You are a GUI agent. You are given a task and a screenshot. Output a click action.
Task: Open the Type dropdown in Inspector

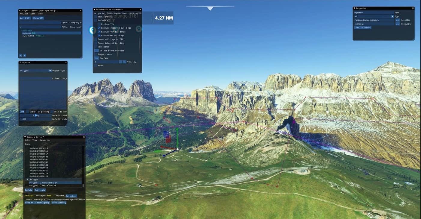(x=392, y=16)
